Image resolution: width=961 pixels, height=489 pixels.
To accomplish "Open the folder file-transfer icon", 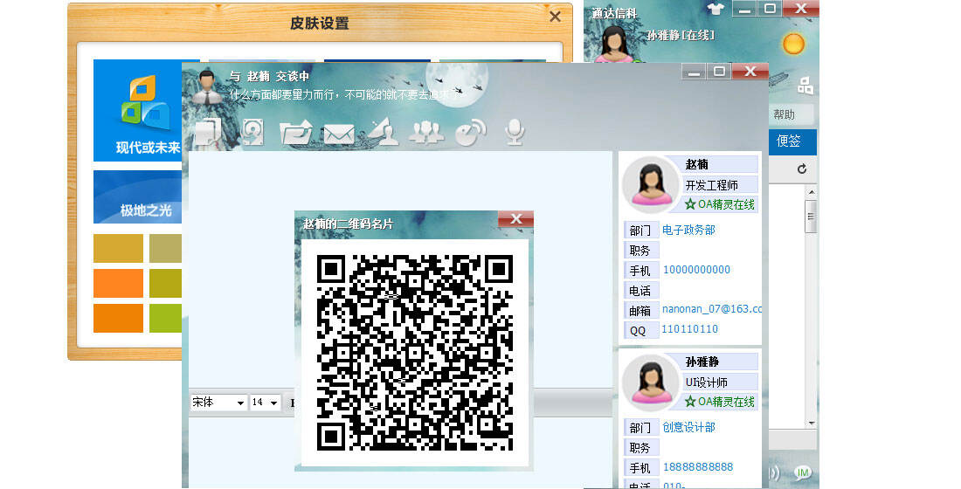I will click(295, 133).
